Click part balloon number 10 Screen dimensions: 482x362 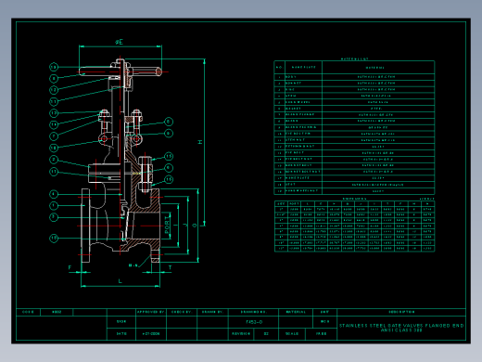(x=54, y=239)
